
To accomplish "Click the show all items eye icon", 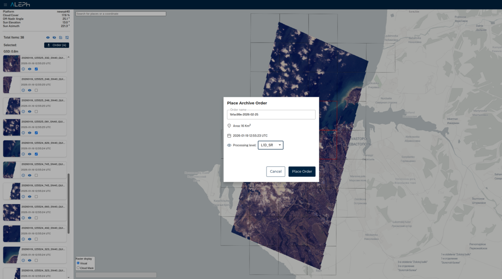I will pos(48,38).
